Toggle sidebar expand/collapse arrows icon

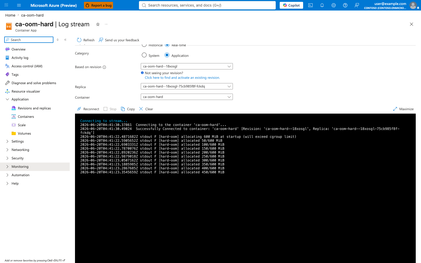(x=58, y=40)
